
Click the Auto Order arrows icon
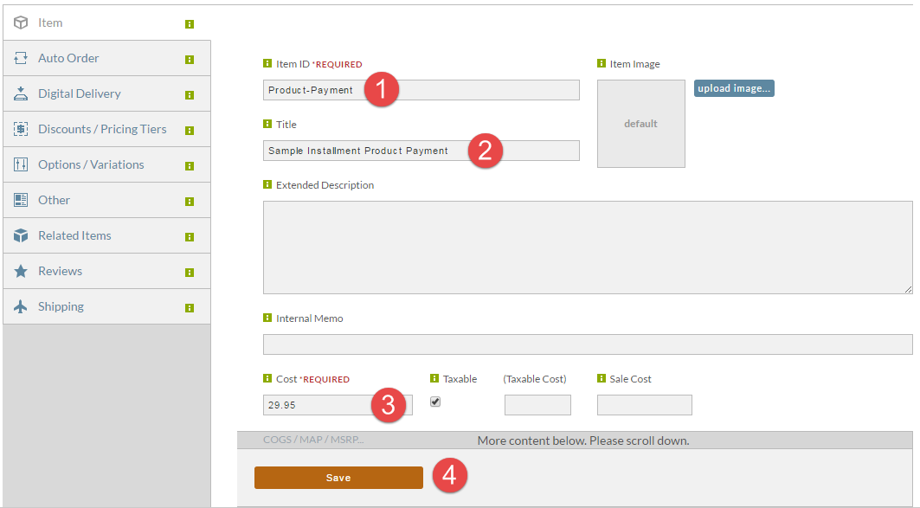coord(21,57)
